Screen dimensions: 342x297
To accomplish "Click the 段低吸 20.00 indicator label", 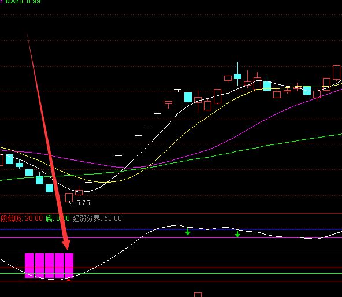I will coord(21,218).
